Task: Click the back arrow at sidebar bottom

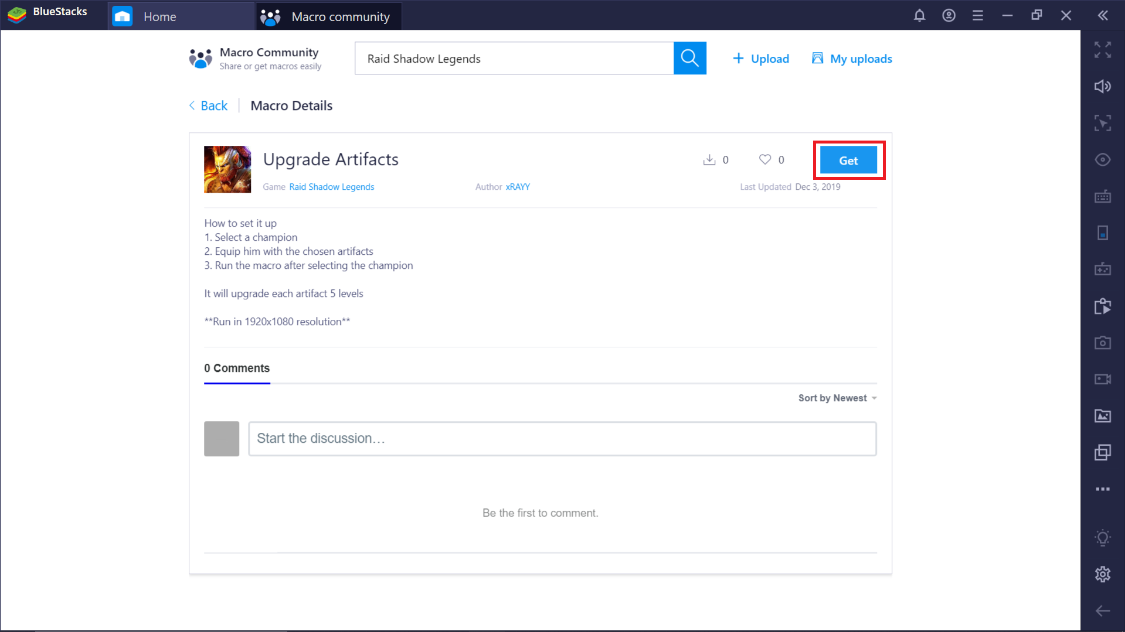Action: point(1103,611)
